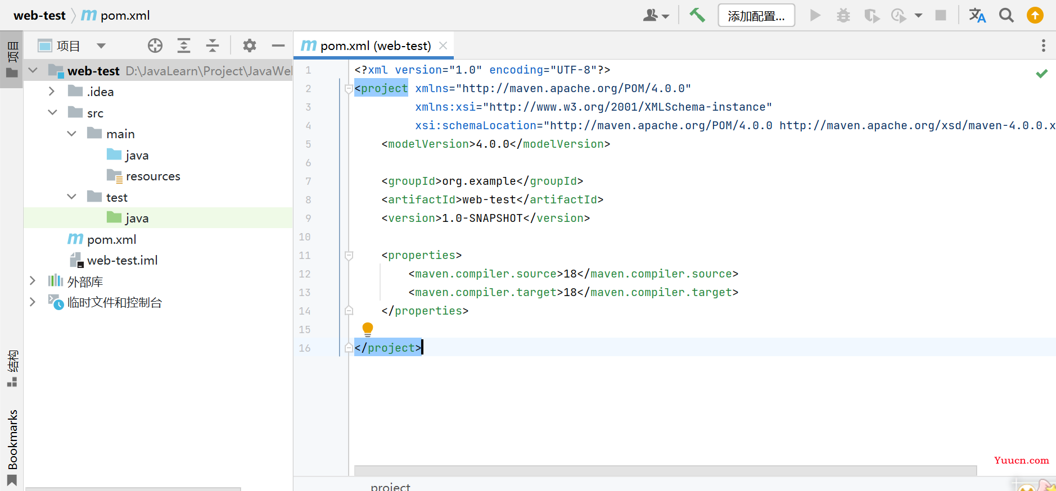Click the Stop square icon

[x=940, y=15]
